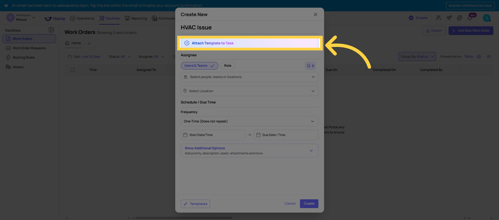499x220 pixels.
Task: Click Add New Work Order button
Action: (x=471, y=31)
